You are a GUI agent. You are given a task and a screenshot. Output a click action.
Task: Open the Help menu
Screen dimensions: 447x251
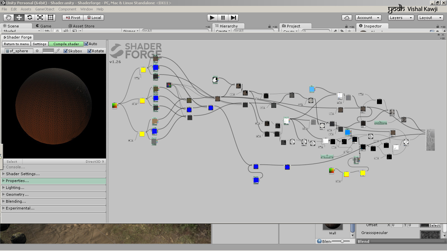[100, 9]
